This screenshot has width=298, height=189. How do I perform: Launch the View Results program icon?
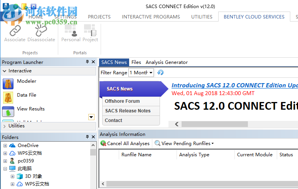[x=8, y=111]
